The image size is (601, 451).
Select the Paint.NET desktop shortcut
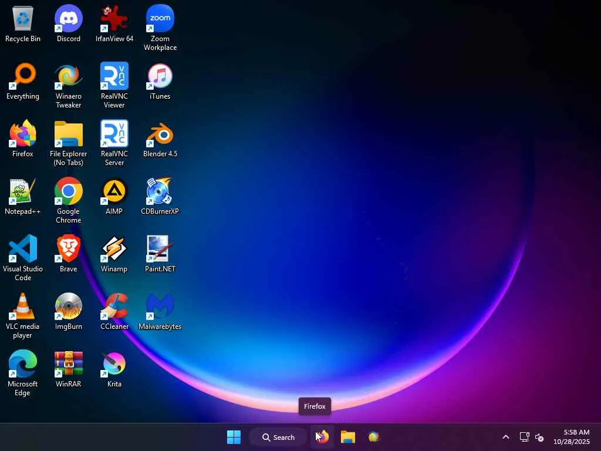click(x=160, y=254)
